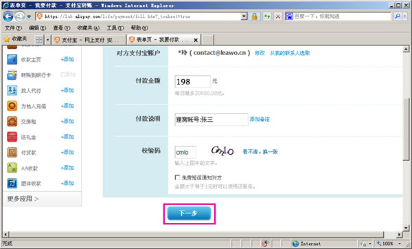Switch to the 支付宝 - 网上支付 tab

click(89, 40)
